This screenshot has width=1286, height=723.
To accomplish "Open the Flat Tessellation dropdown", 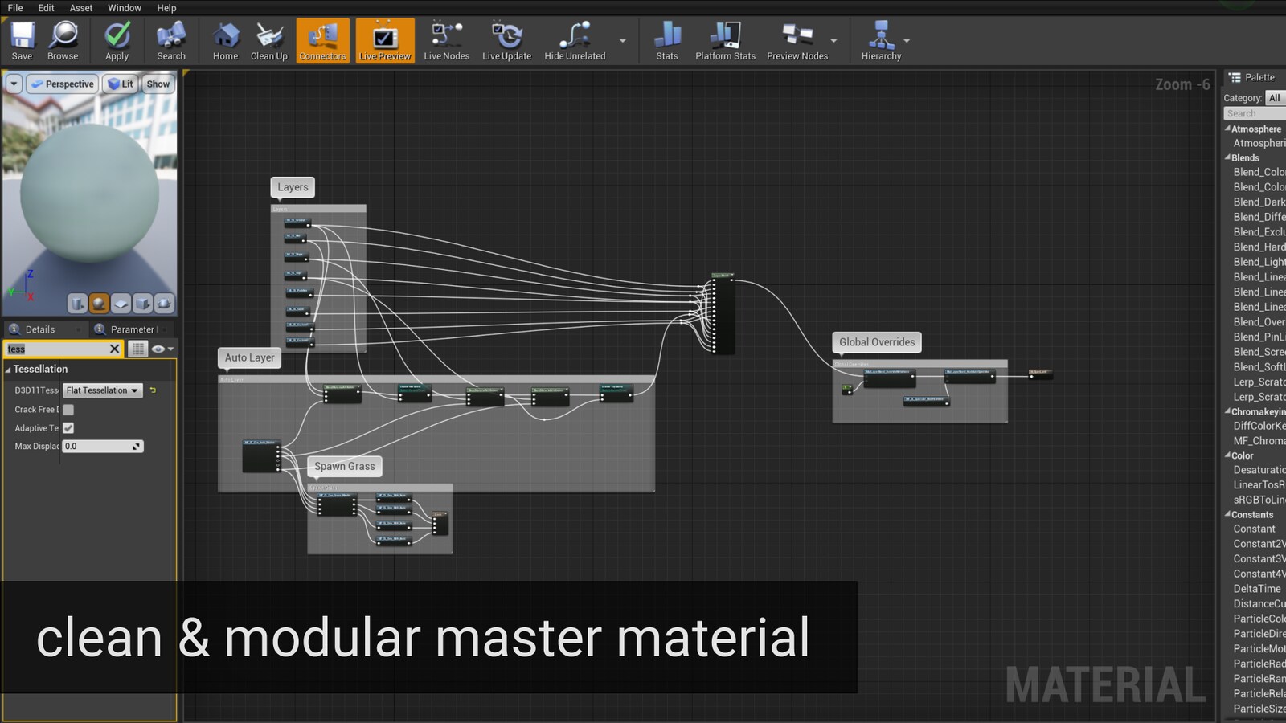I will click(x=102, y=390).
